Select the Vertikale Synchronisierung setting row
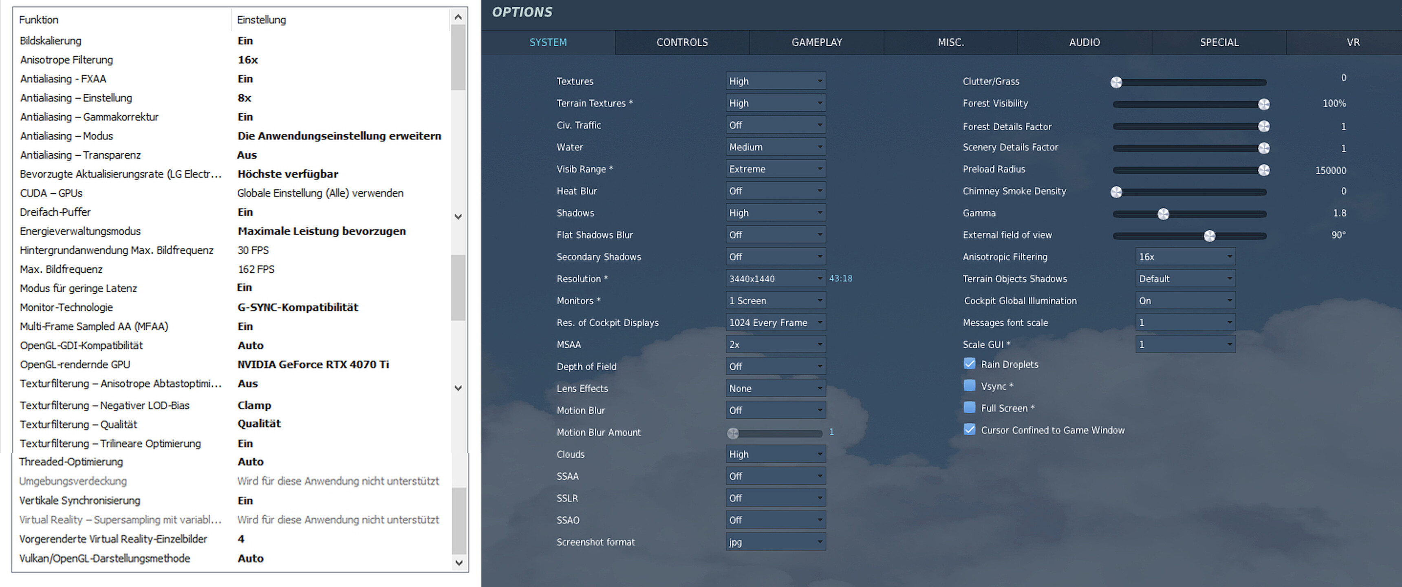Viewport: 1402px width, 587px height. 232,501
